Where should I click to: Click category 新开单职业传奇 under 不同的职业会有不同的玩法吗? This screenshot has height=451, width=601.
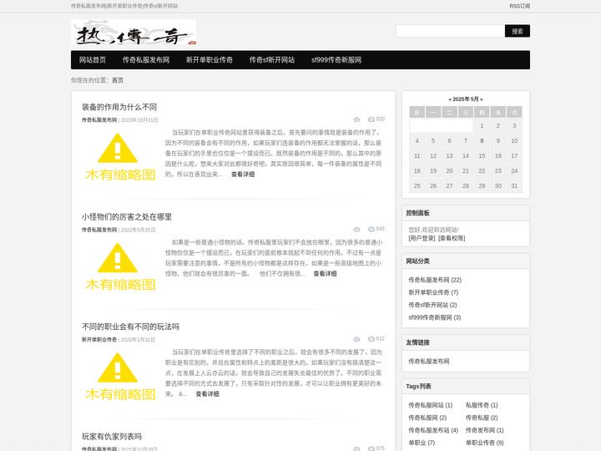point(98,339)
